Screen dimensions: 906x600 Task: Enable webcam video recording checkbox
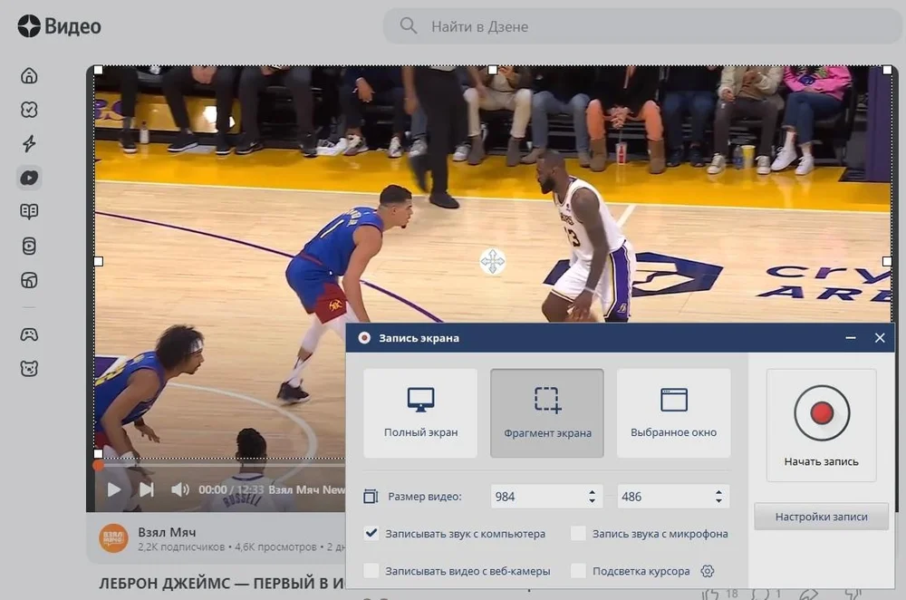pos(371,571)
